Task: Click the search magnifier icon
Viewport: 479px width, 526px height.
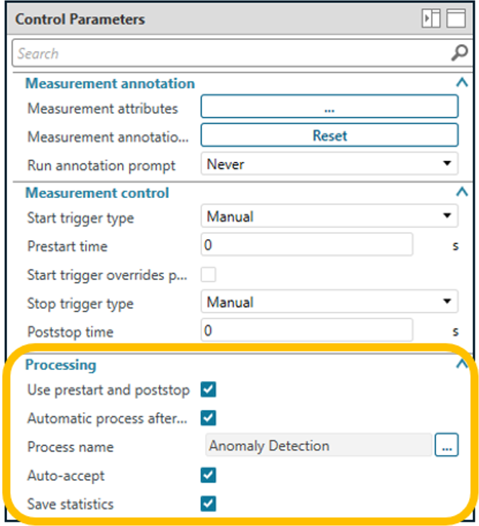Action: (x=460, y=53)
